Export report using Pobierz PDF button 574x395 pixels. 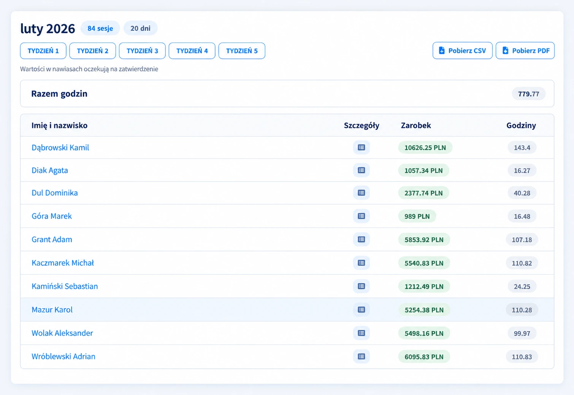[x=525, y=50]
